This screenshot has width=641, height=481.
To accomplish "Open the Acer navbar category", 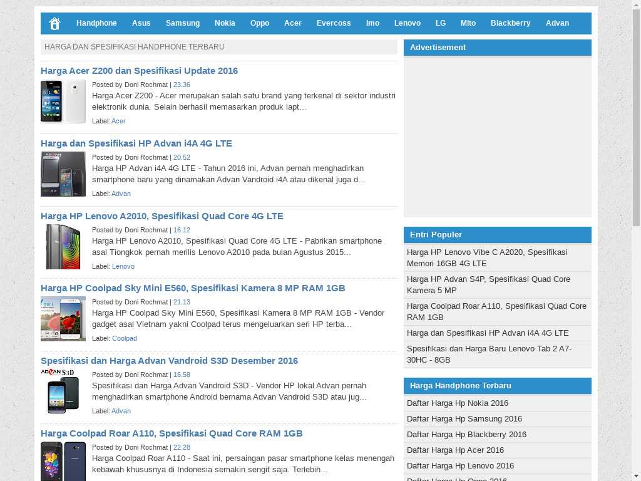I will 293,23.
